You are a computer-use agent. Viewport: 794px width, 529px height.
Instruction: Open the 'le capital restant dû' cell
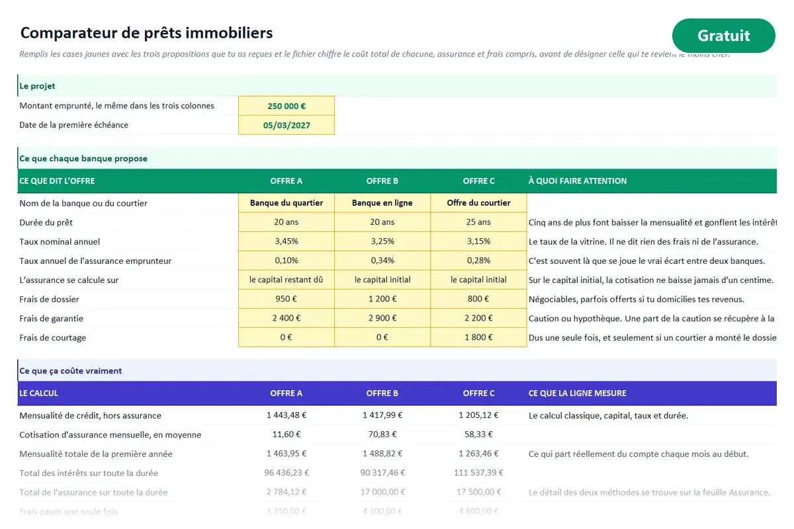click(287, 280)
